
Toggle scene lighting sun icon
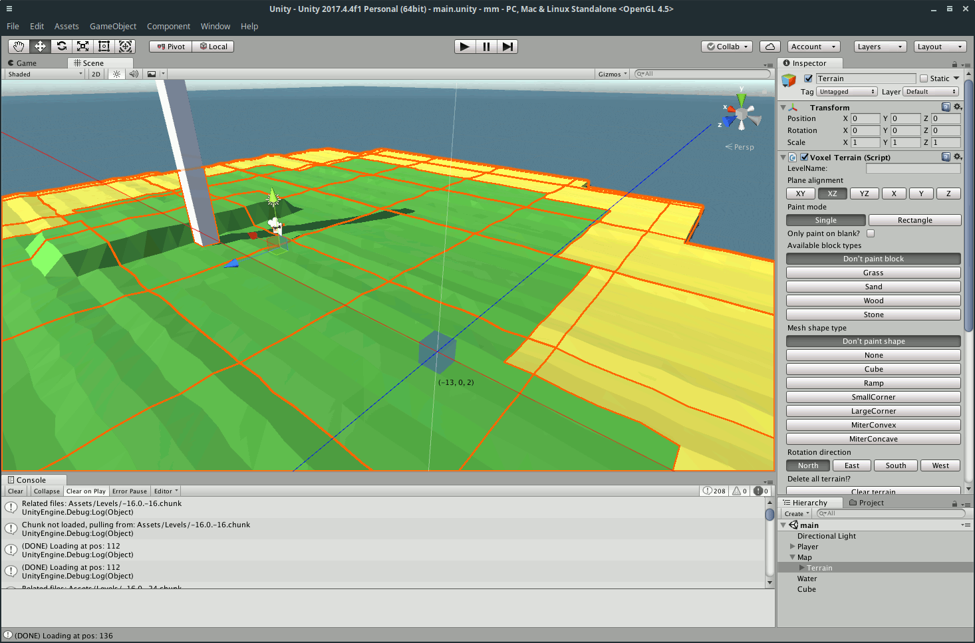coord(117,74)
